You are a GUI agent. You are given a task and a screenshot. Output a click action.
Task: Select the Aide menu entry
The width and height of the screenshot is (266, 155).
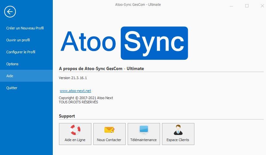[10, 76]
